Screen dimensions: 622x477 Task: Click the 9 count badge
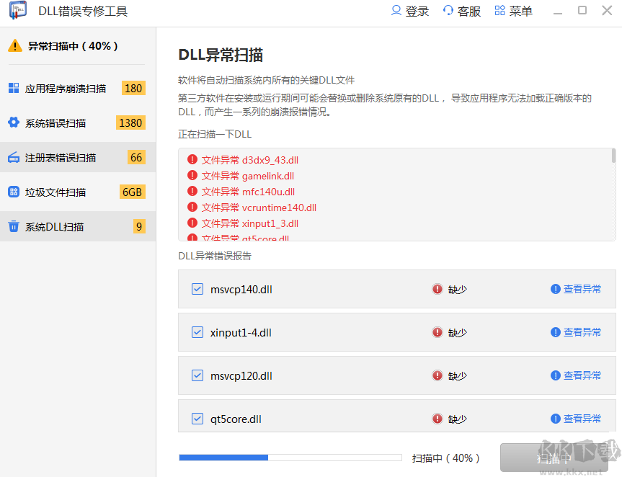coord(139,226)
